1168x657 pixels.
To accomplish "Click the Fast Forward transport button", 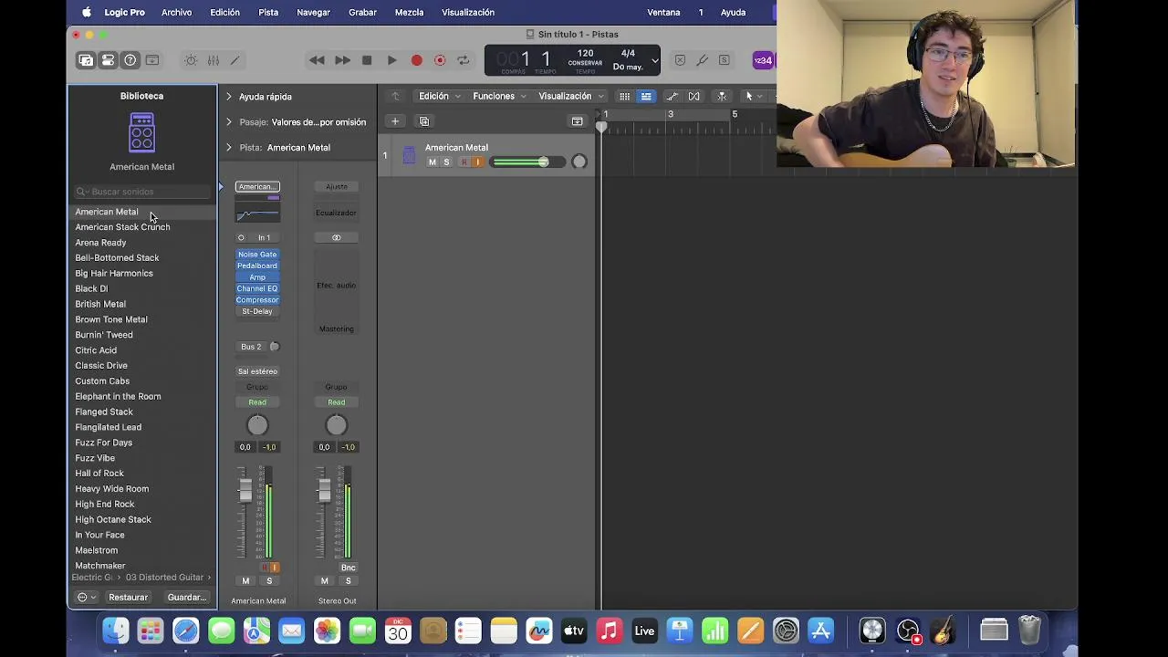I will coord(342,60).
